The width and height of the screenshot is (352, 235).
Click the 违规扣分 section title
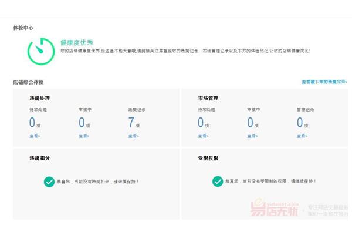[x=40, y=158]
